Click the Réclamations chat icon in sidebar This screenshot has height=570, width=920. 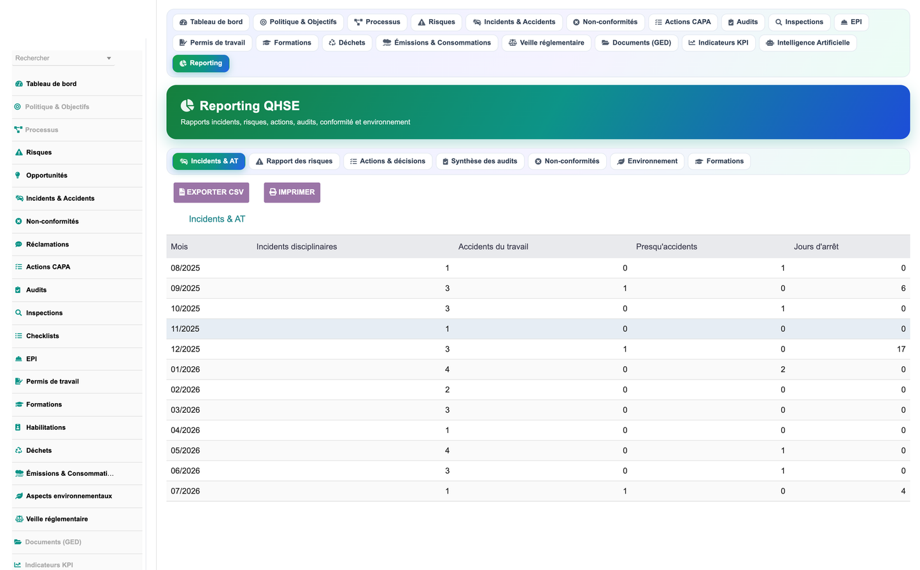(18, 245)
